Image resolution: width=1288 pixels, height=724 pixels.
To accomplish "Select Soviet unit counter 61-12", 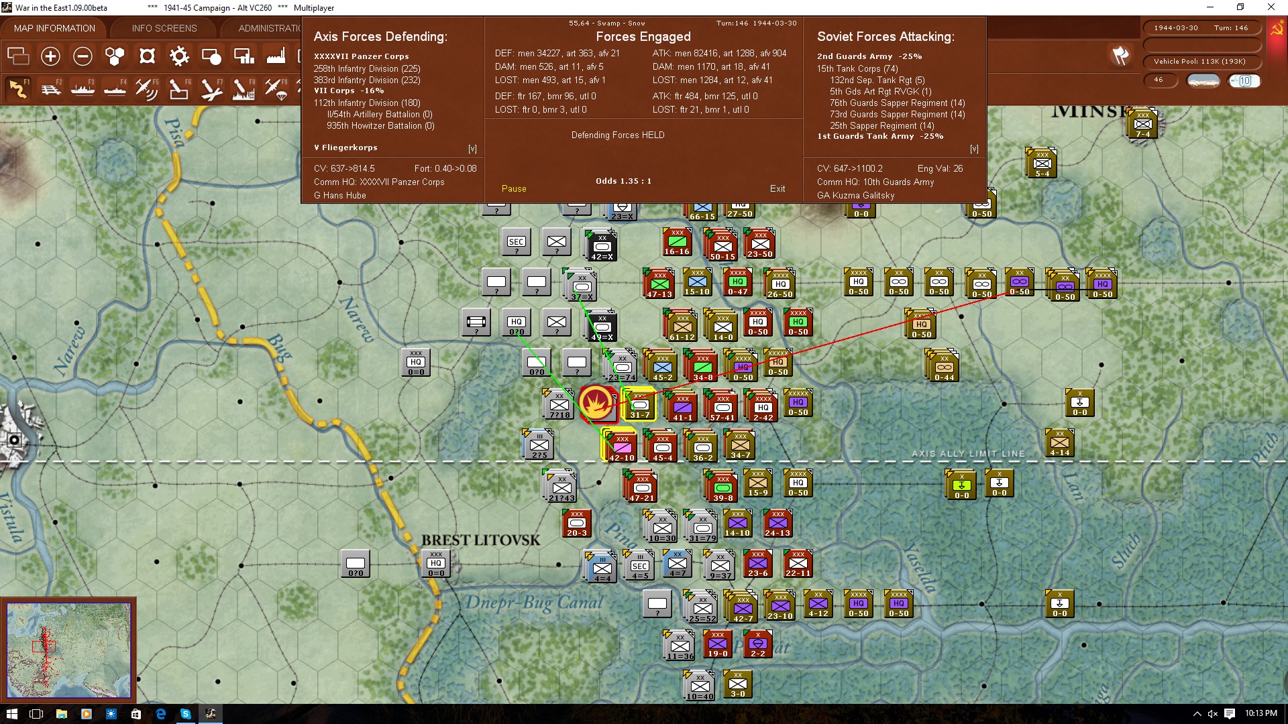I will pos(682,326).
